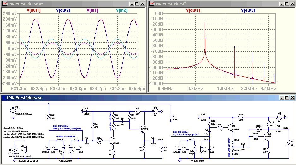Select the Q3 BF199 transistor symbol
Image resolution: width=296 pixels, height=165 pixels.
266,137
